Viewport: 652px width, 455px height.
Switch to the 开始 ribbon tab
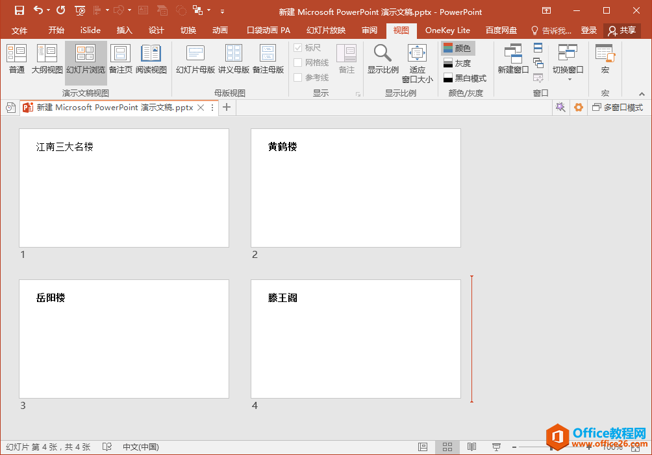point(56,30)
